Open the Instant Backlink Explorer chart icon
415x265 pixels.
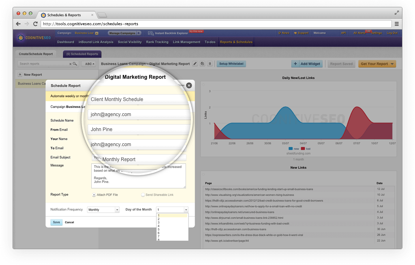(x=151, y=33)
